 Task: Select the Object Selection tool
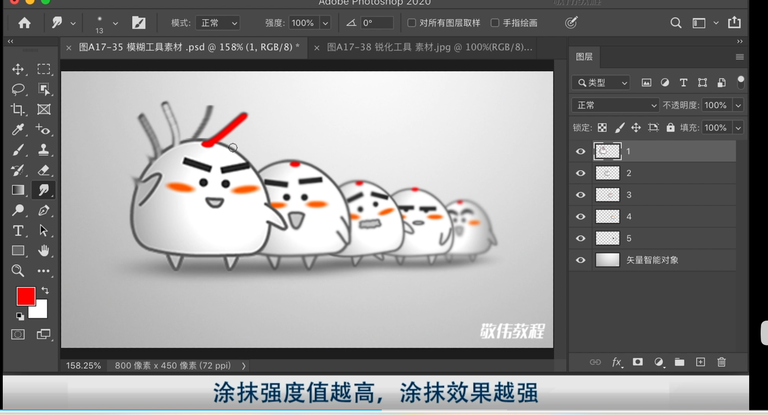pos(44,89)
